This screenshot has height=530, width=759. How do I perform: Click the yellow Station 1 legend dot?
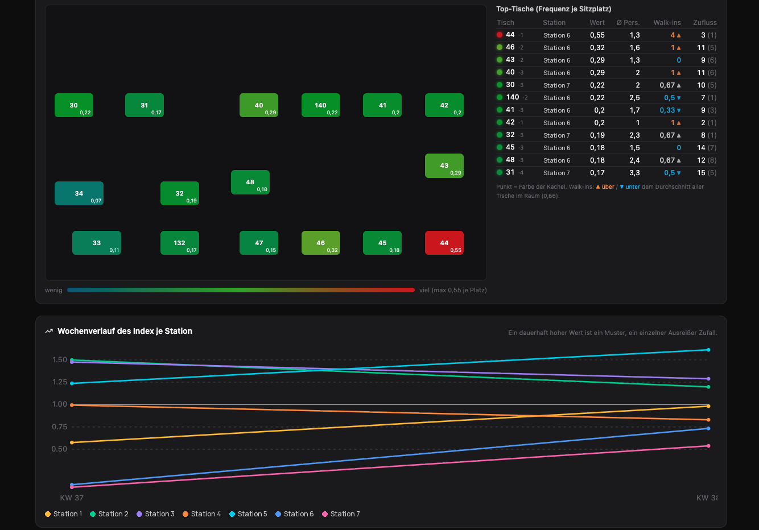tap(48, 514)
